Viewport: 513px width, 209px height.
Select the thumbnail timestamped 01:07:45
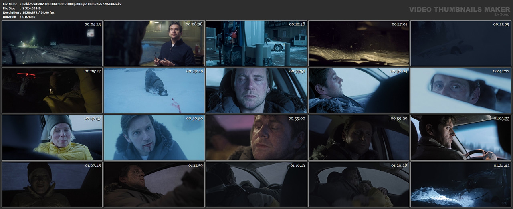pyautogui.click(x=52, y=185)
